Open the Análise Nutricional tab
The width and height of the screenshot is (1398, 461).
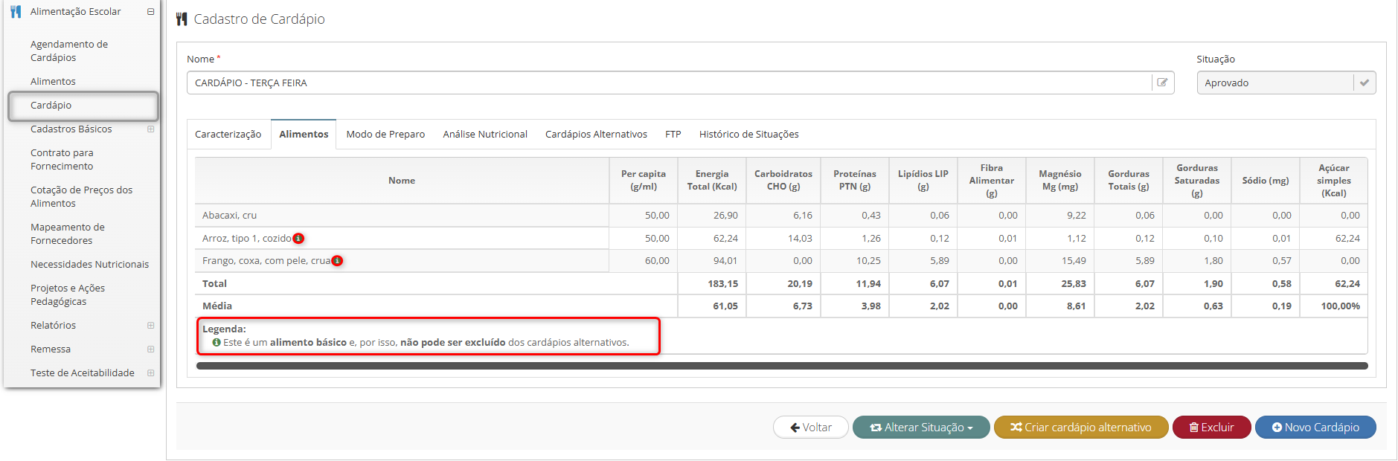(485, 135)
